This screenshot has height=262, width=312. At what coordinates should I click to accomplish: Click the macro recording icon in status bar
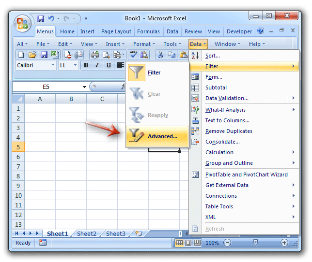(x=43, y=242)
